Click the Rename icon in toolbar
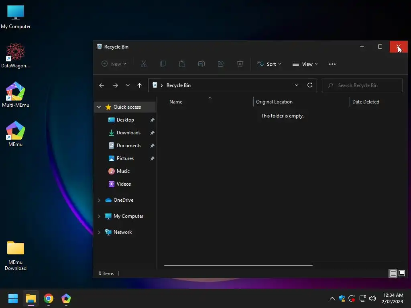The image size is (411, 308). [x=201, y=64]
